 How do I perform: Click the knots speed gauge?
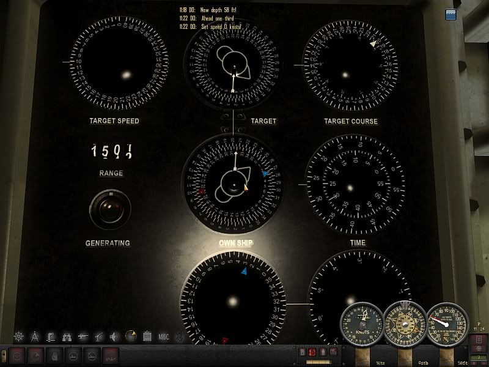(362, 324)
